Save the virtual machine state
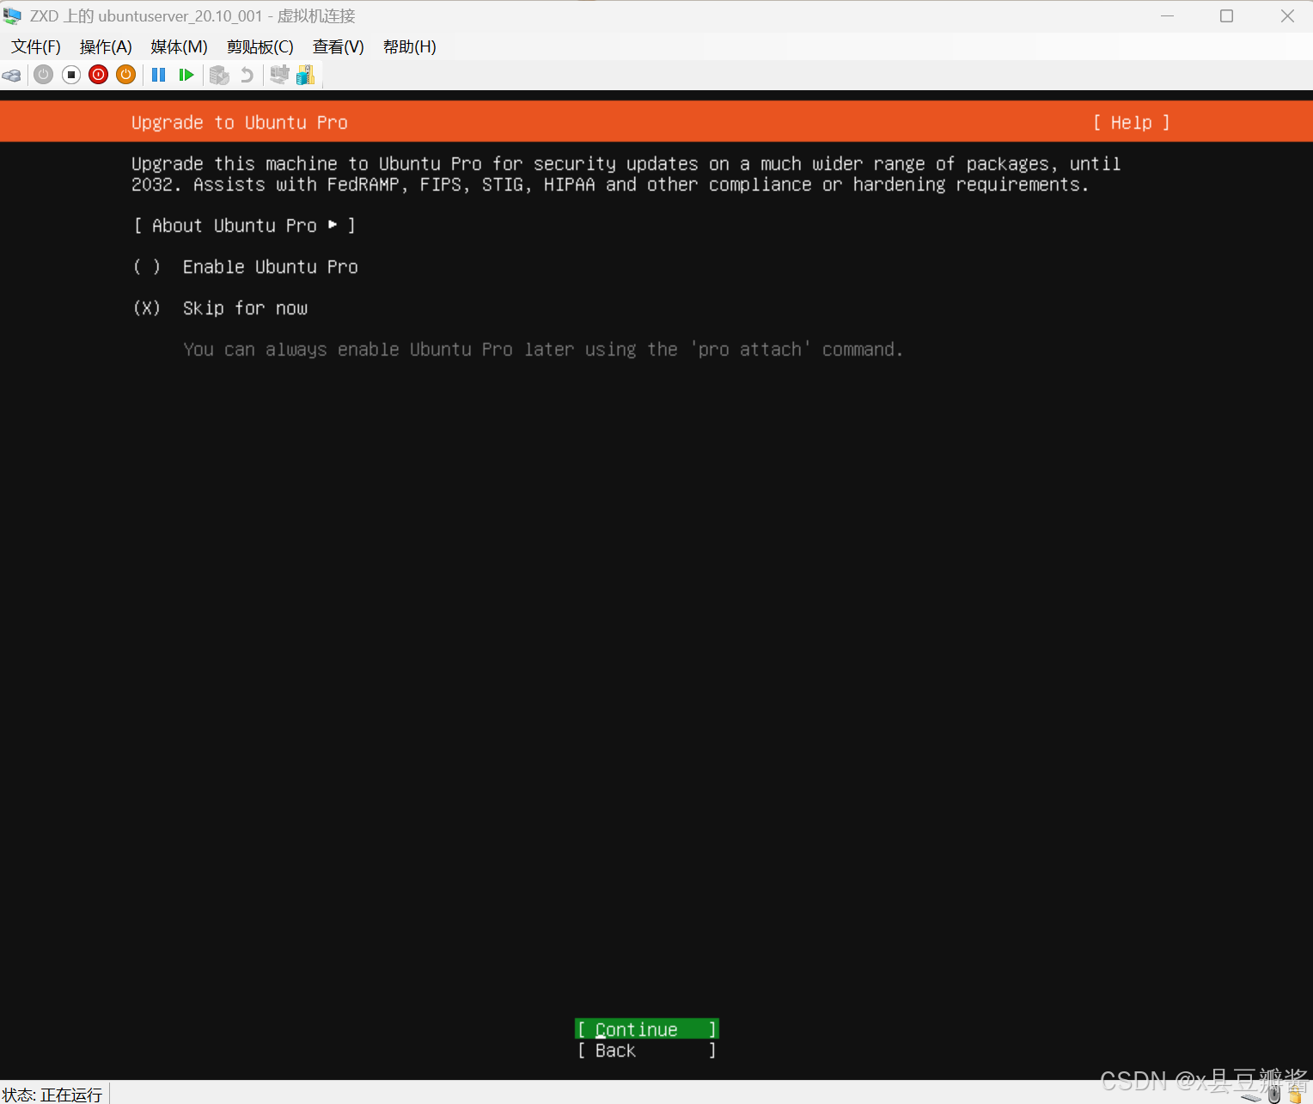1313x1104 pixels. (125, 75)
